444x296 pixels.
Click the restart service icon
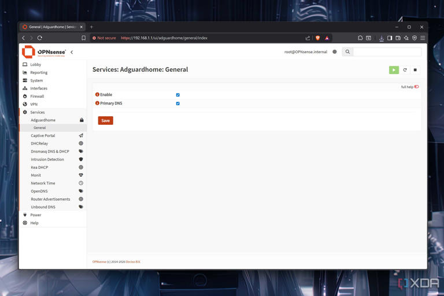point(405,70)
